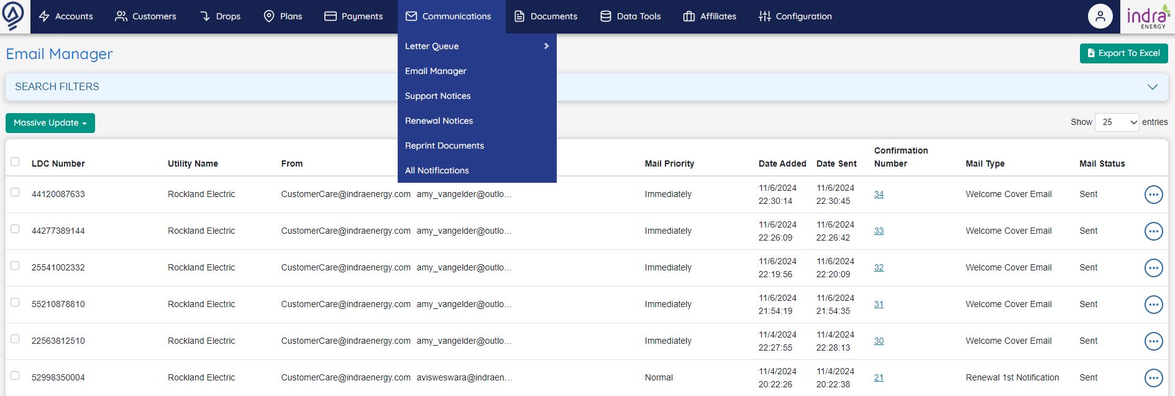Click the Mail Type column header
Screen dimensions: 1175x396
985,163
